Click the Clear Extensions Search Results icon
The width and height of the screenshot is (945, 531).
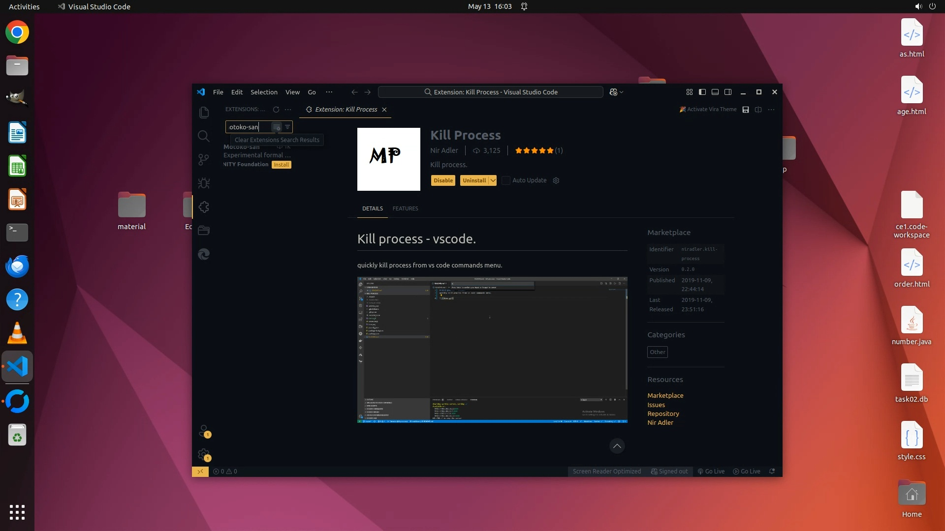(x=277, y=127)
